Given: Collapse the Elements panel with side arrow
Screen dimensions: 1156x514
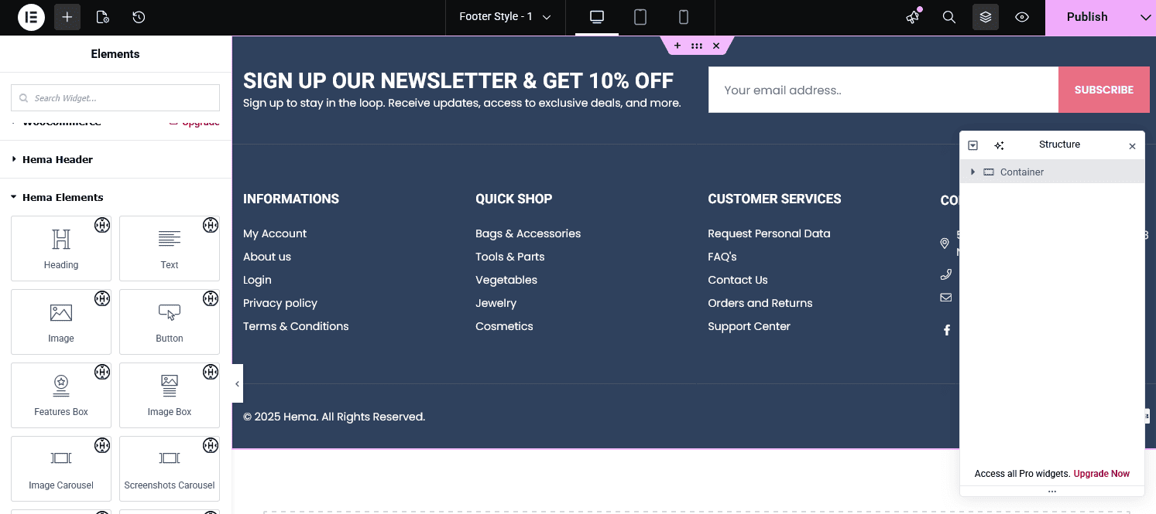Looking at the screenshot, I should pyautogui.click(x=237, y=383).
